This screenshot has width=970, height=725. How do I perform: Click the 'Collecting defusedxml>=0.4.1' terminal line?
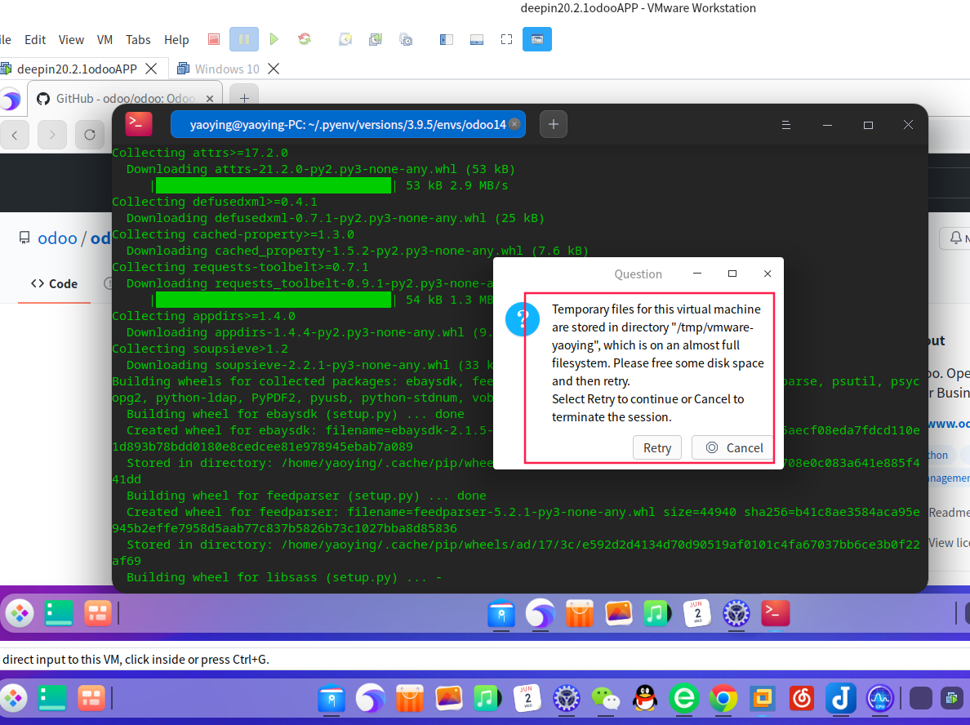tap(214, 202)
